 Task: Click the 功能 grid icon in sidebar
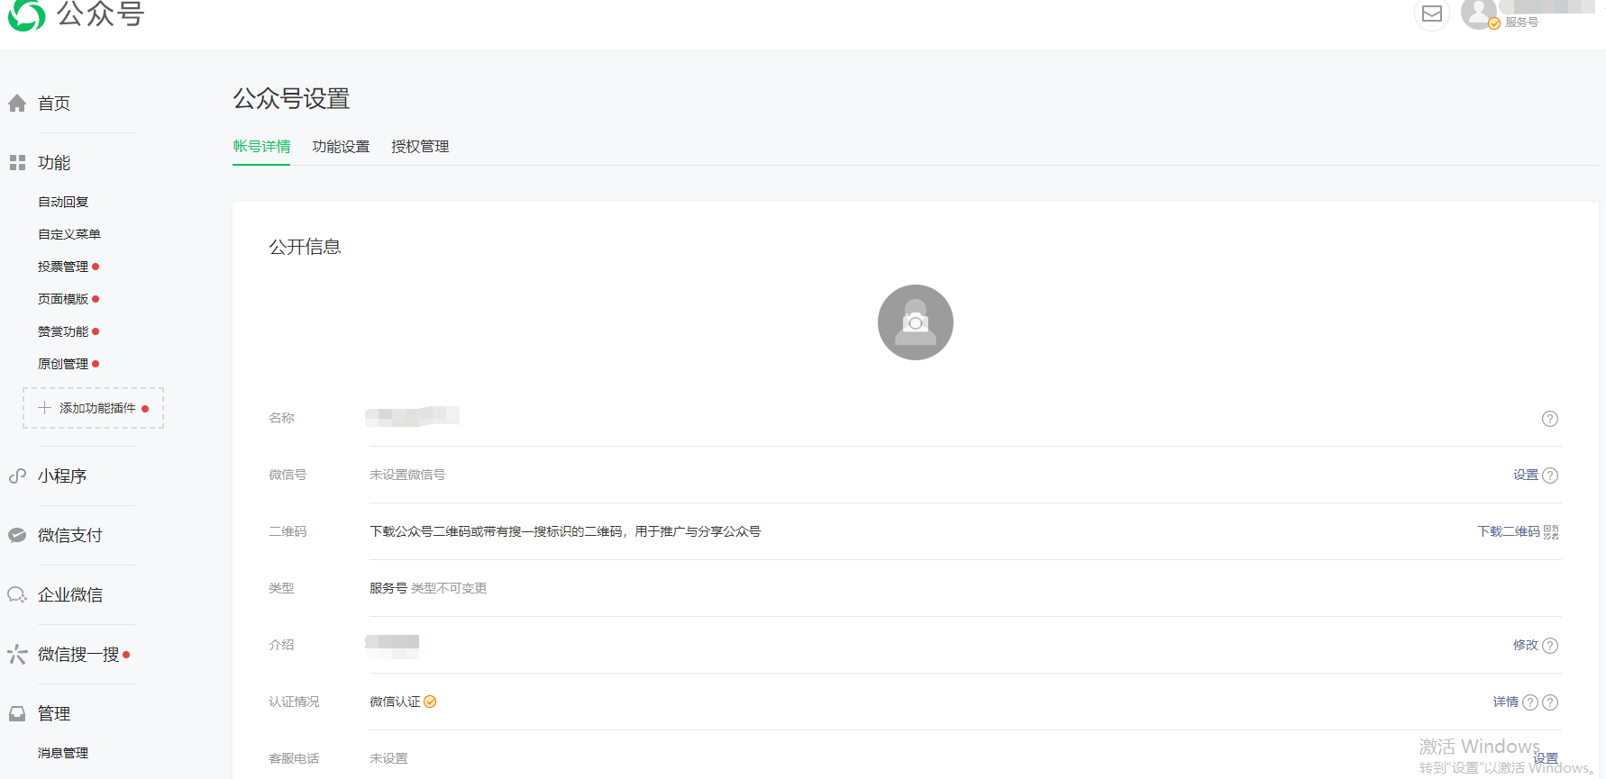click(x=17, y=163)
